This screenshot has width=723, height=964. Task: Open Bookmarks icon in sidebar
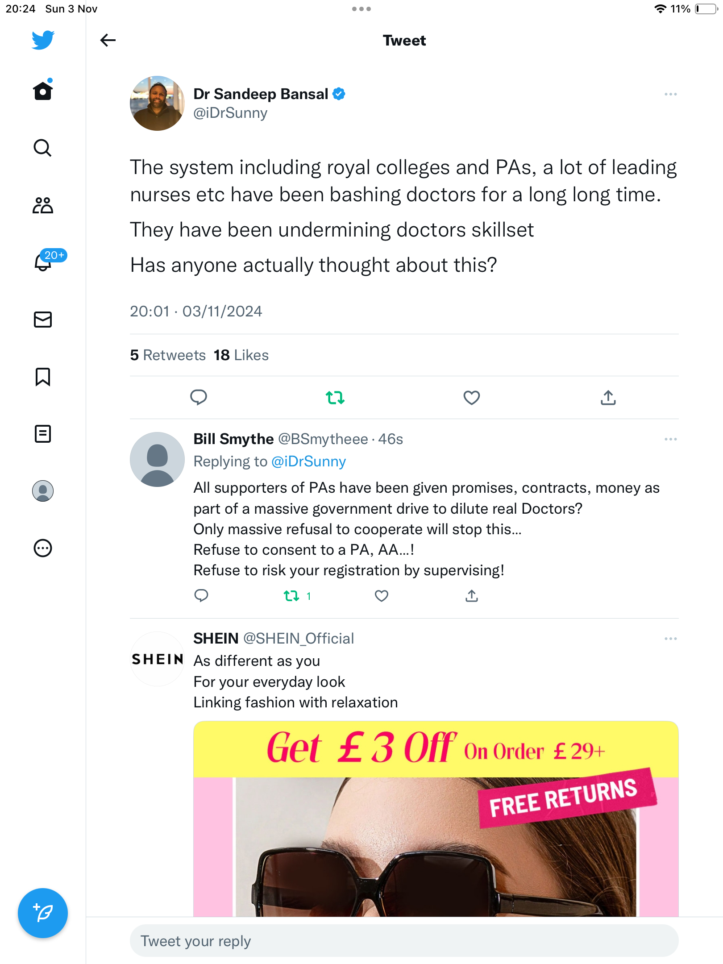[43, 377]
